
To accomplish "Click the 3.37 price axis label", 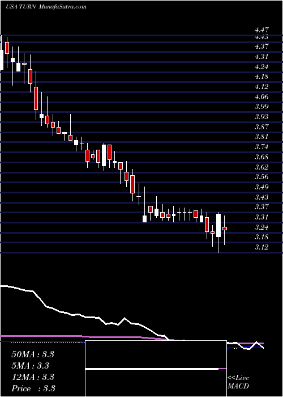I will (x=261, y=207).
